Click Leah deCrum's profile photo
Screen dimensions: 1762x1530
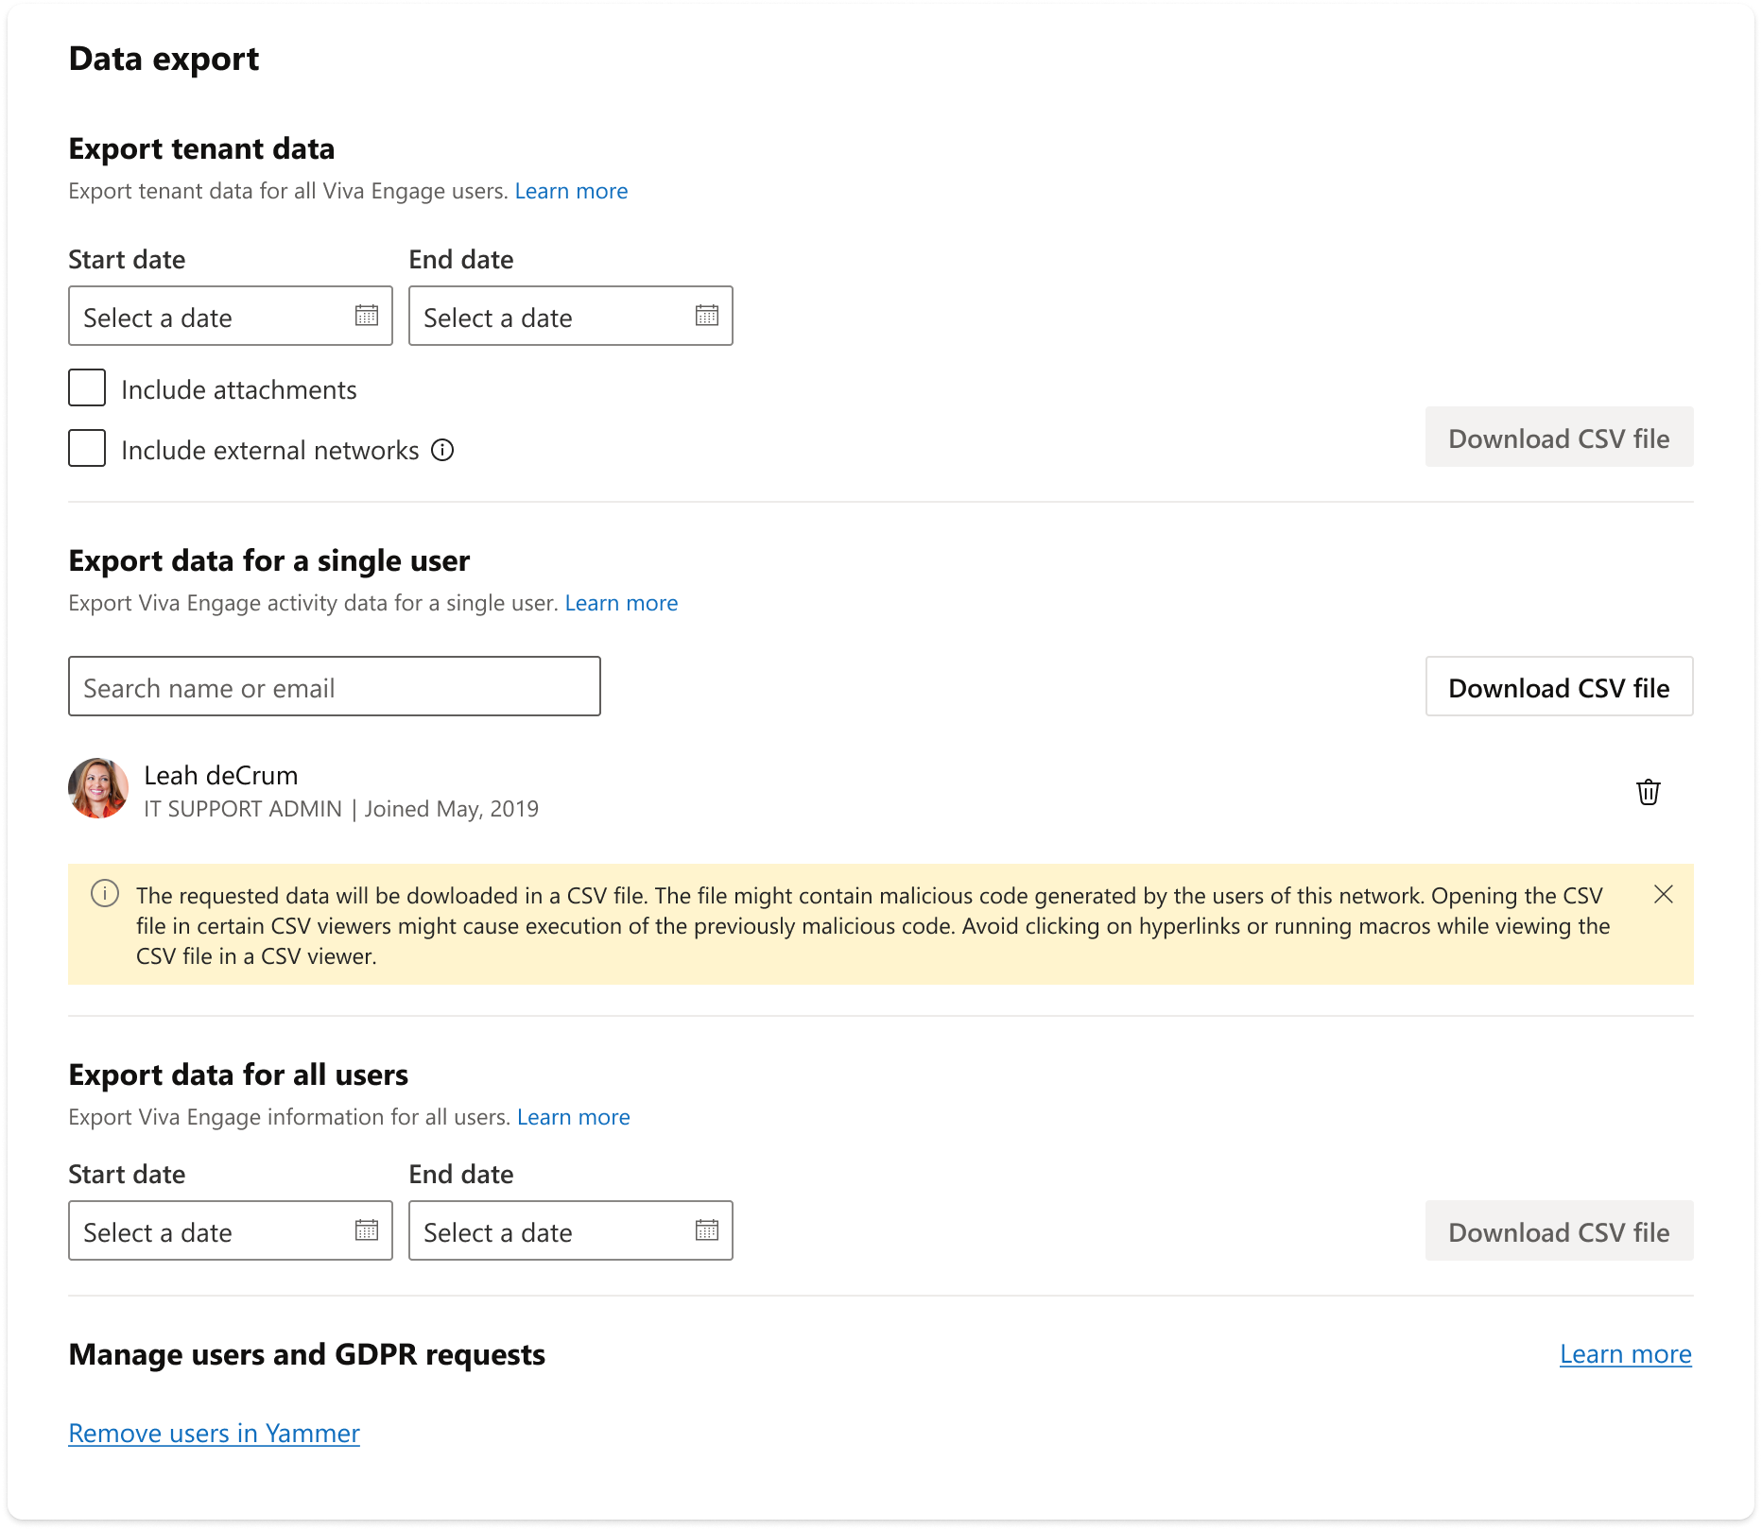coord(98,788)
